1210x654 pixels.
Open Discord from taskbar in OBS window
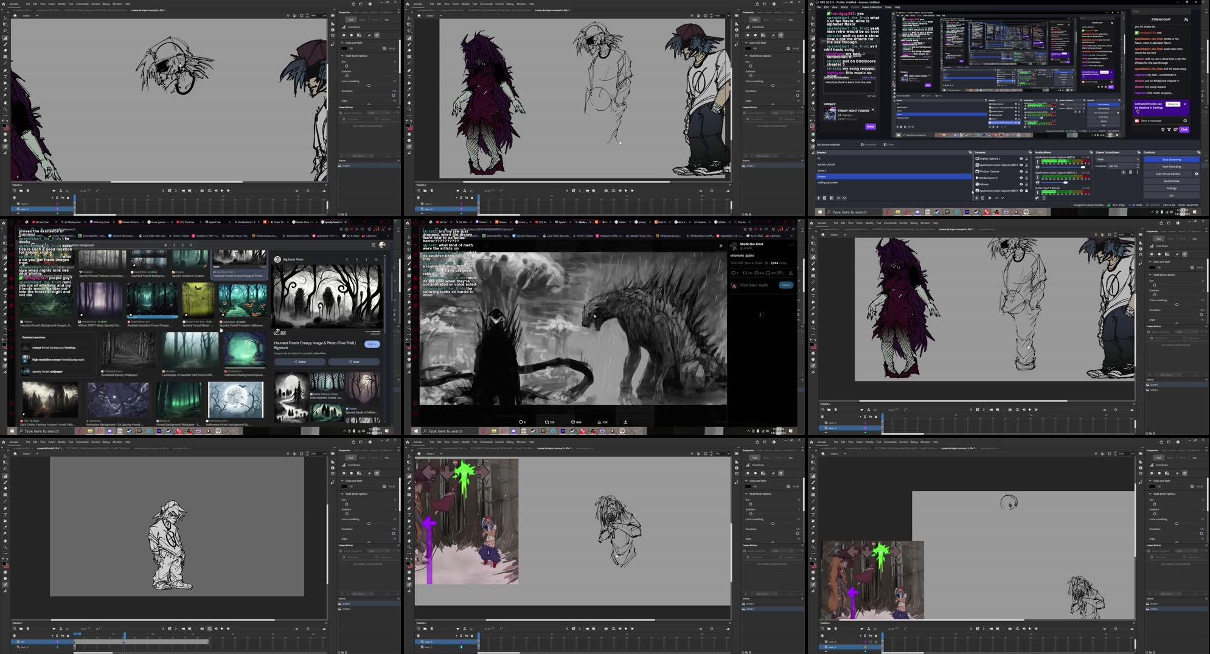click(917, 212)
